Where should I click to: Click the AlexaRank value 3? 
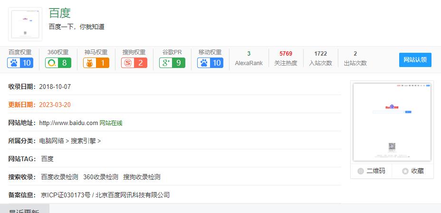(x=249, y=53)
